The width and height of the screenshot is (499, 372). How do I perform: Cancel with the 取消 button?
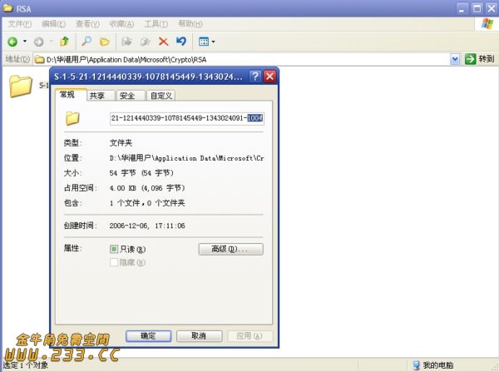[199, 335]
